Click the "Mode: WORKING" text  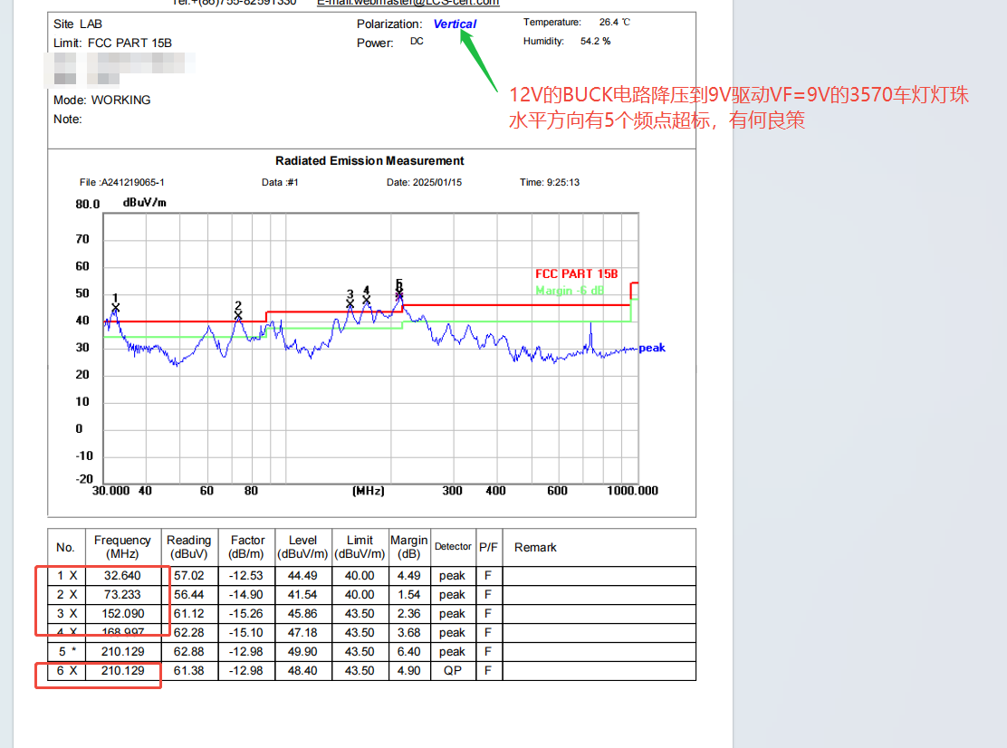tap(102, 101)
